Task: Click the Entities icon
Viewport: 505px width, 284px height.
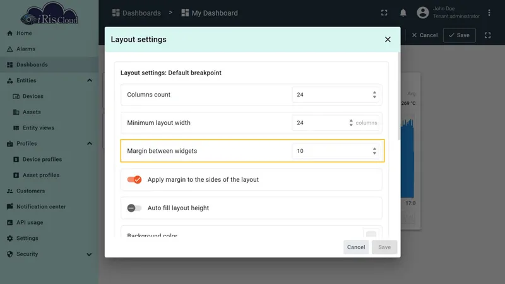Action: [10, 81]
